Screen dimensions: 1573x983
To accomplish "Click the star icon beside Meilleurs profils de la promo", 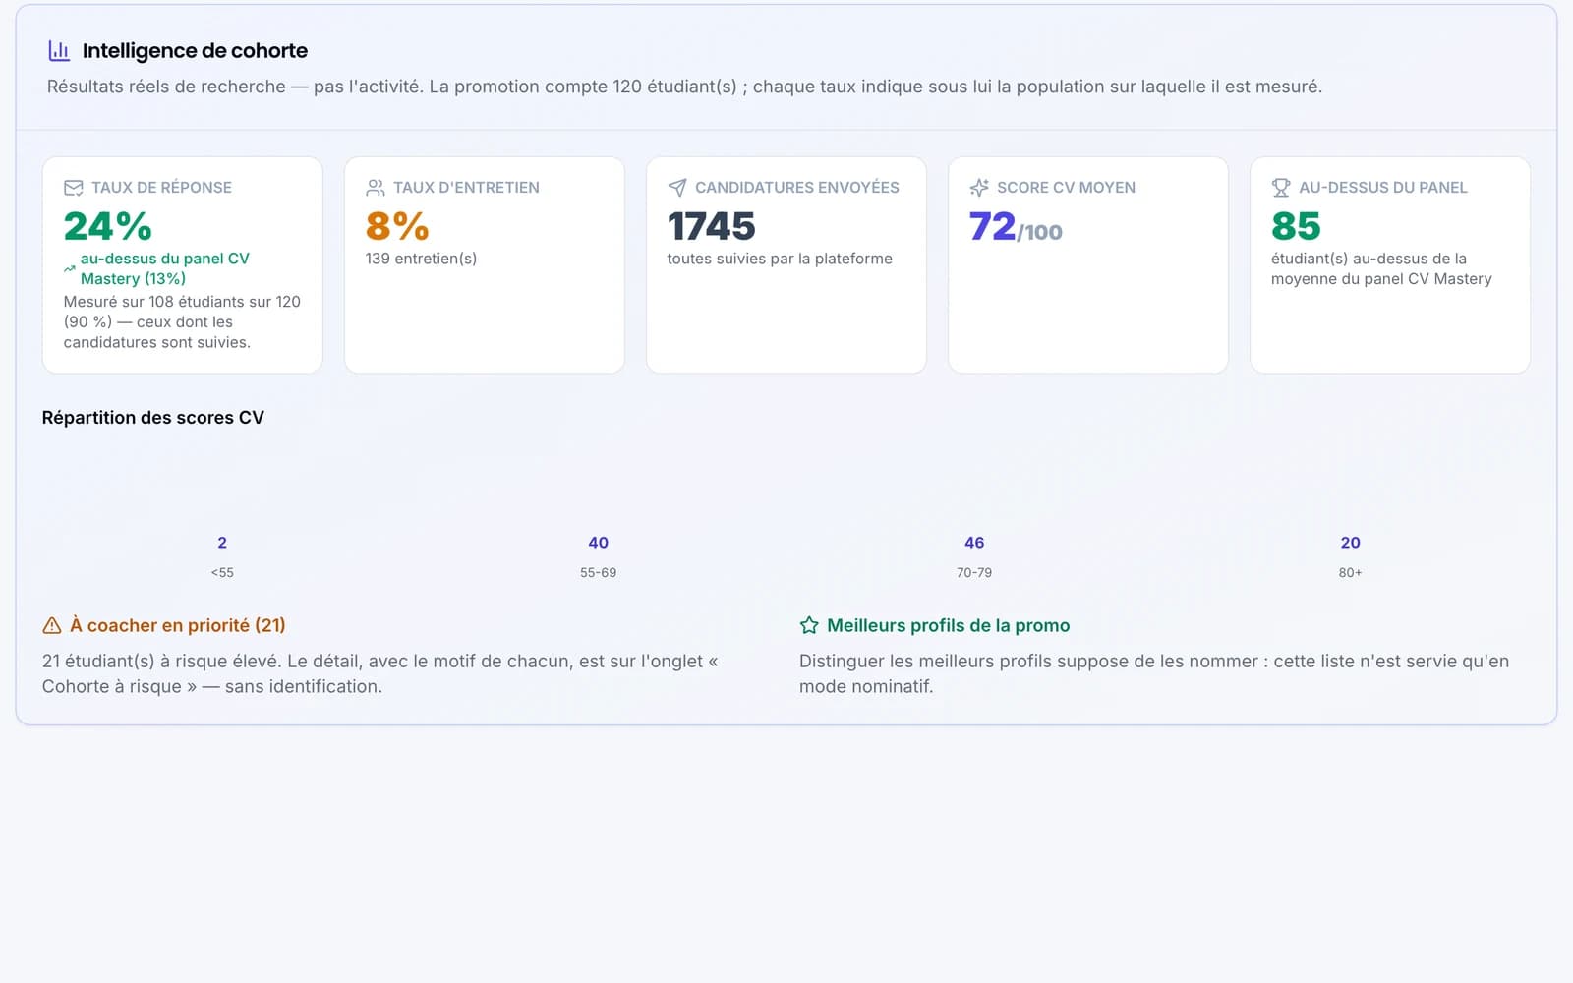I will (809, 625).
